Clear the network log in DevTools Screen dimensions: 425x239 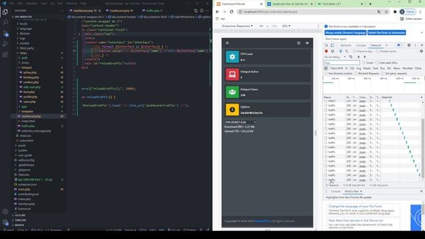333,51
